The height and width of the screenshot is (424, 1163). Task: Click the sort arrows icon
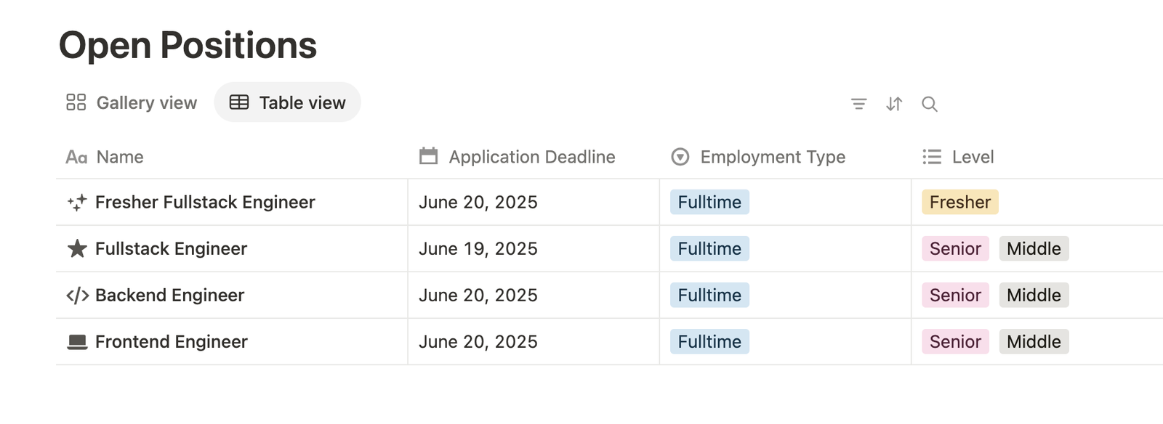point(894,104)
